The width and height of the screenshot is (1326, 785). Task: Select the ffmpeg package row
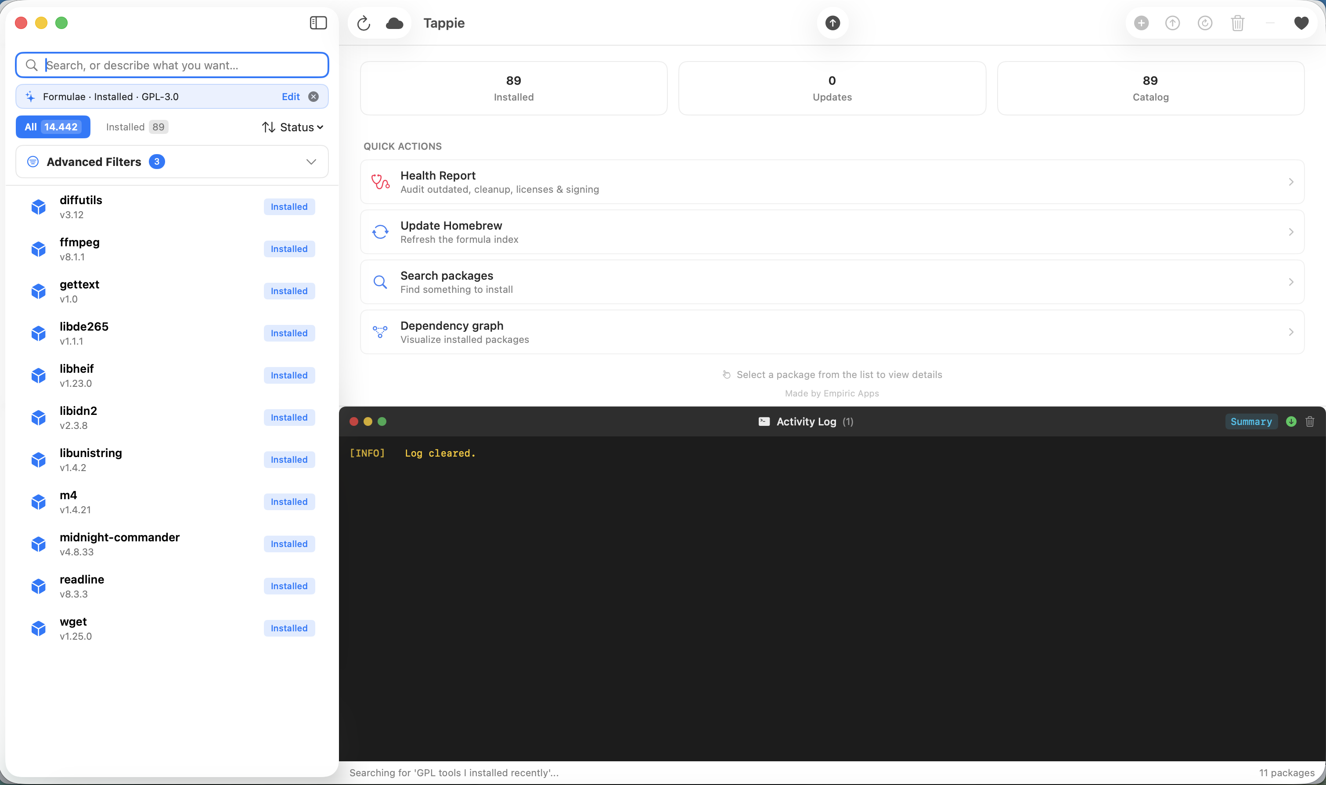172,249
